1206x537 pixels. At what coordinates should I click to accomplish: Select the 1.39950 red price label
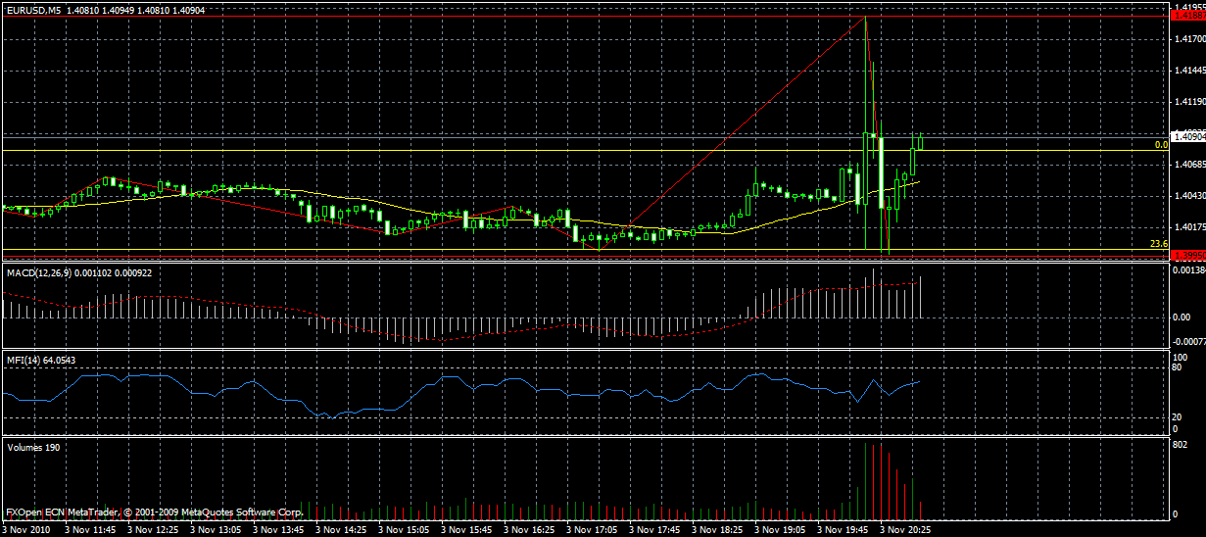click(1188, 255)
